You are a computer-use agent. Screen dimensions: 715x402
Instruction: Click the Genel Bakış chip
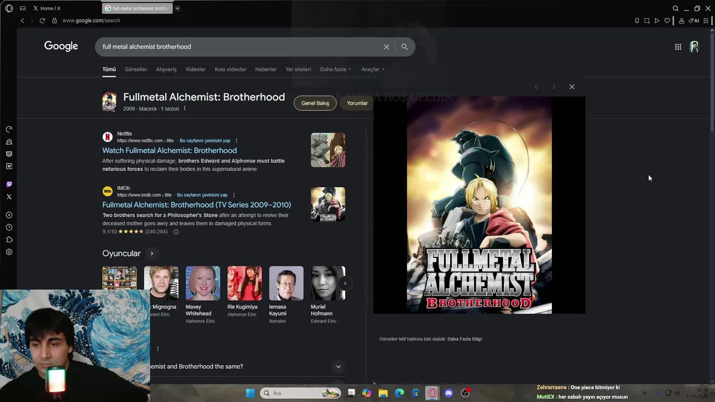click(x=315, y=103)
